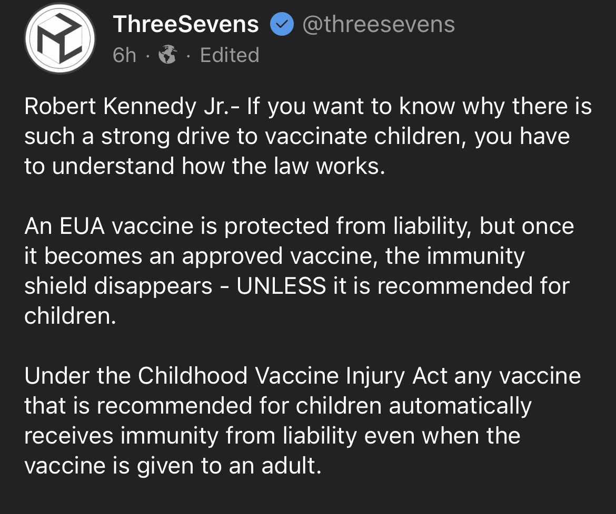This screenshot has width=616, height=514.
Task: Click the globe public visibility icon
Action: [x=168, y=55]
